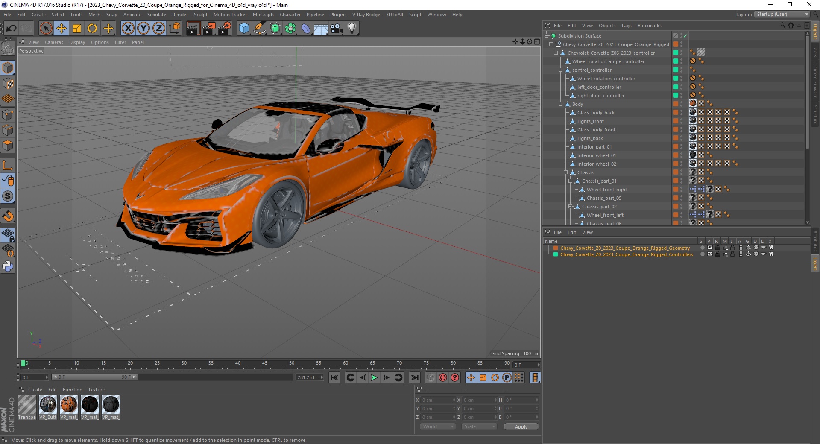
Task: Toggle Subdivision Surface enable checkmark
Action: tap(685, 36)
